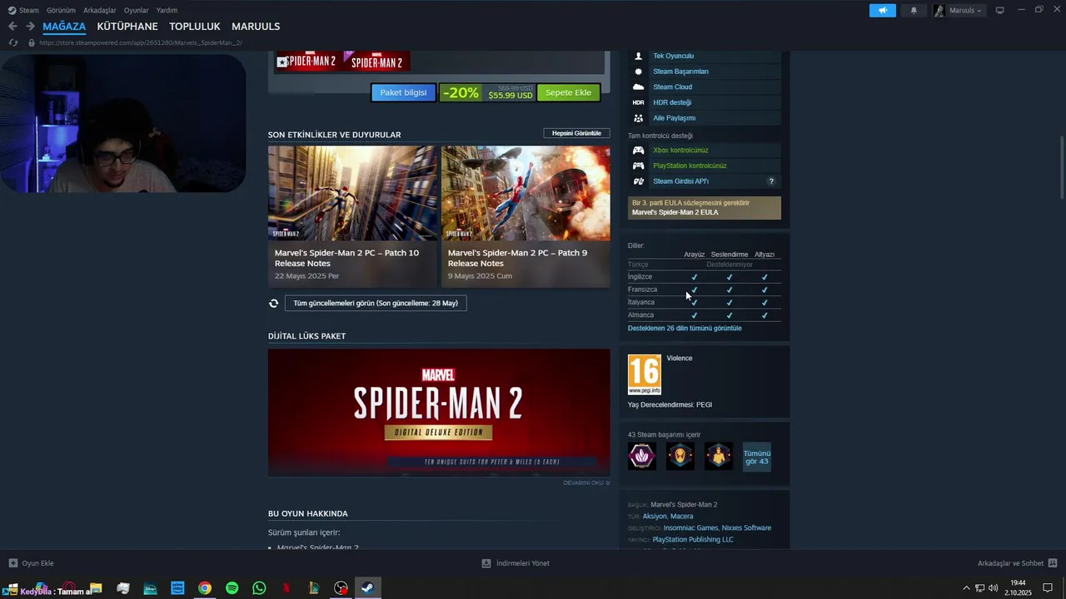Go back using the back arrow
1066x599 pixels.
(x=12, y=27)
